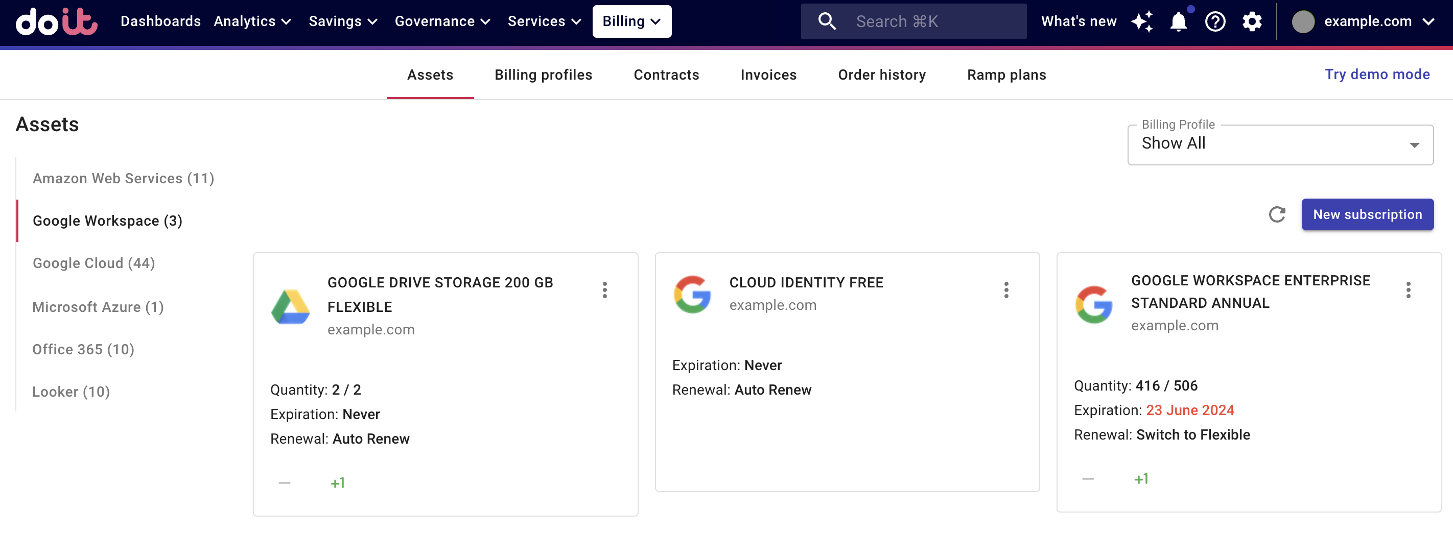The width and height of the screenshot is (1453, 534).
Task: Select Google Cloud (44) category
Action: [x=93, y=263]
